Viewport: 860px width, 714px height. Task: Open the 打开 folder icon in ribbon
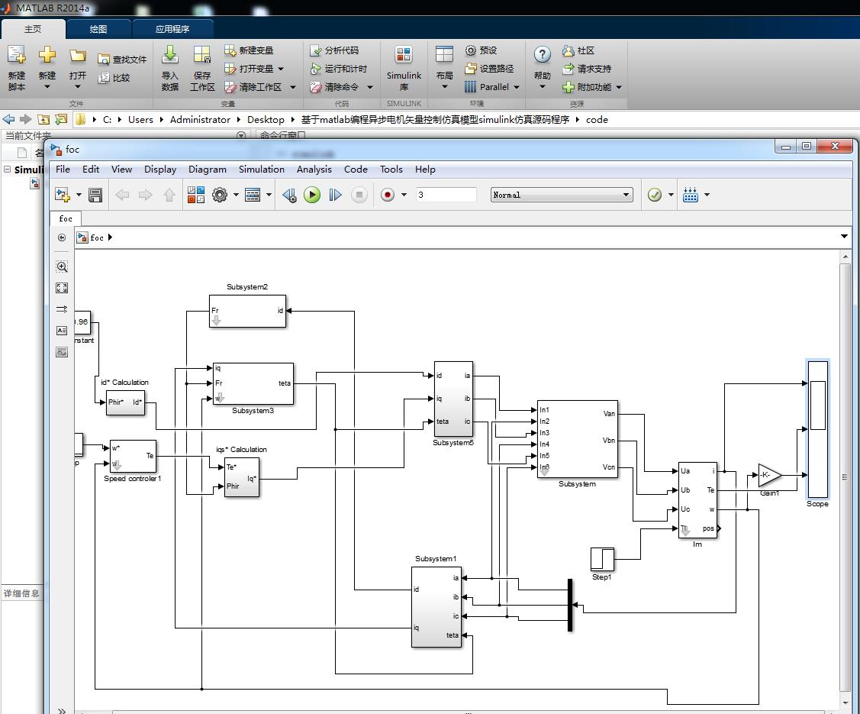point(77,55)
